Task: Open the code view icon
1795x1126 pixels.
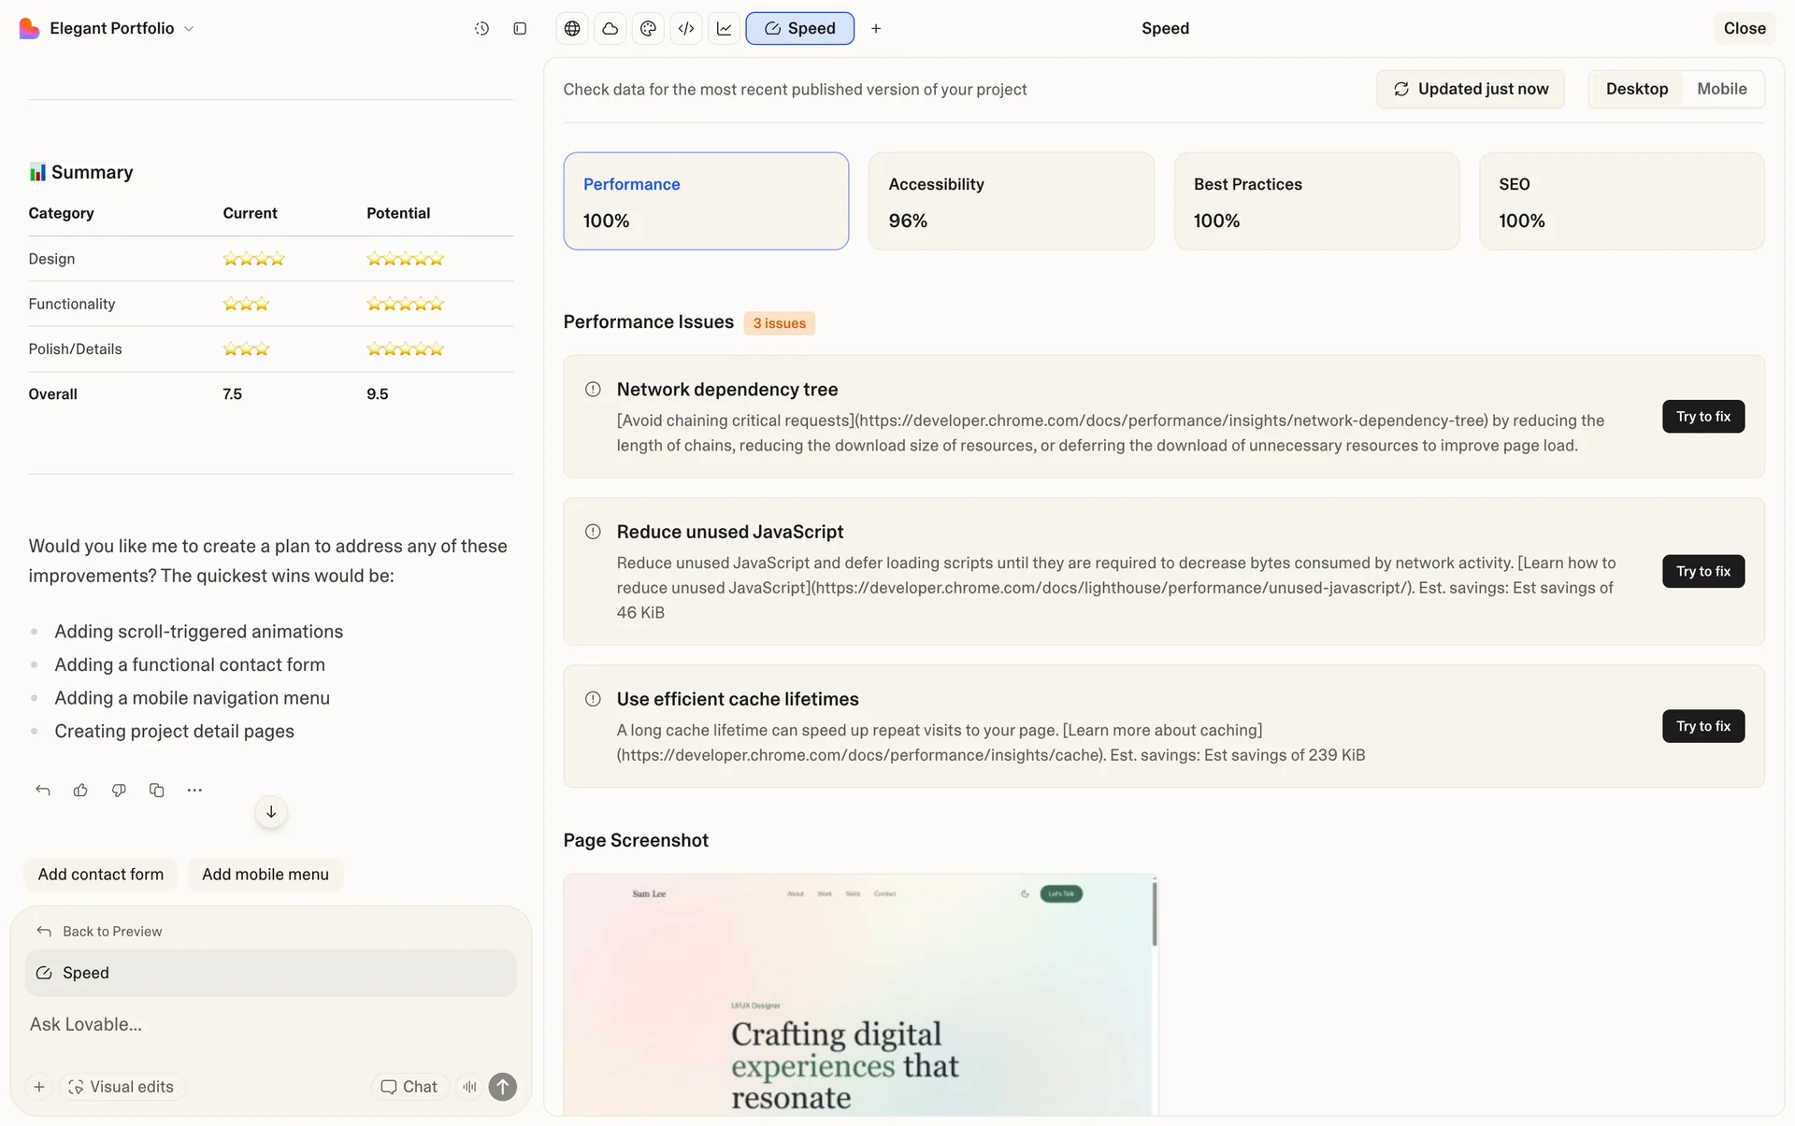Action: pos(686,29)
